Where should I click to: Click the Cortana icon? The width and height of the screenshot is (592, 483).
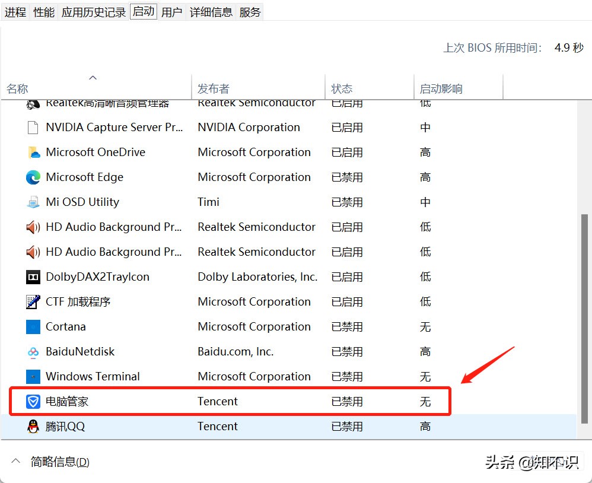tap(33, 326)
